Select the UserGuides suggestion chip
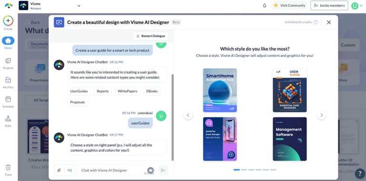 click(79, 91)
